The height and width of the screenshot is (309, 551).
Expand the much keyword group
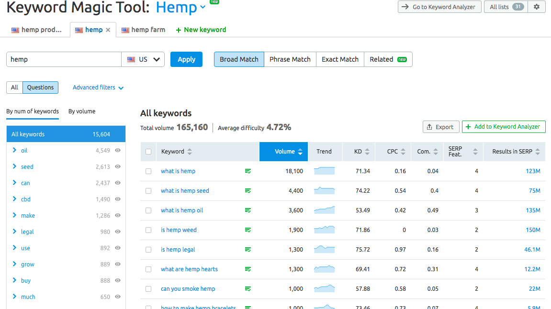14,297
